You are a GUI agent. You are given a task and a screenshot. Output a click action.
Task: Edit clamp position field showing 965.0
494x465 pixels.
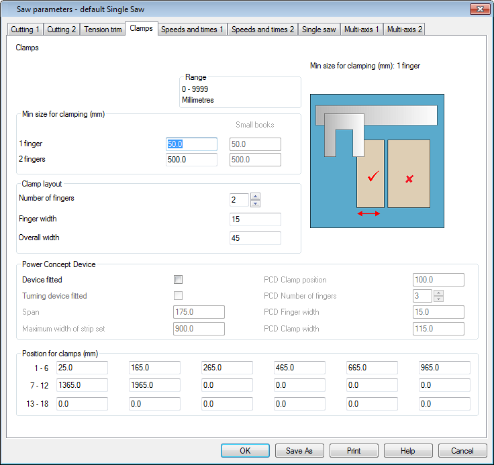point(444,368)
